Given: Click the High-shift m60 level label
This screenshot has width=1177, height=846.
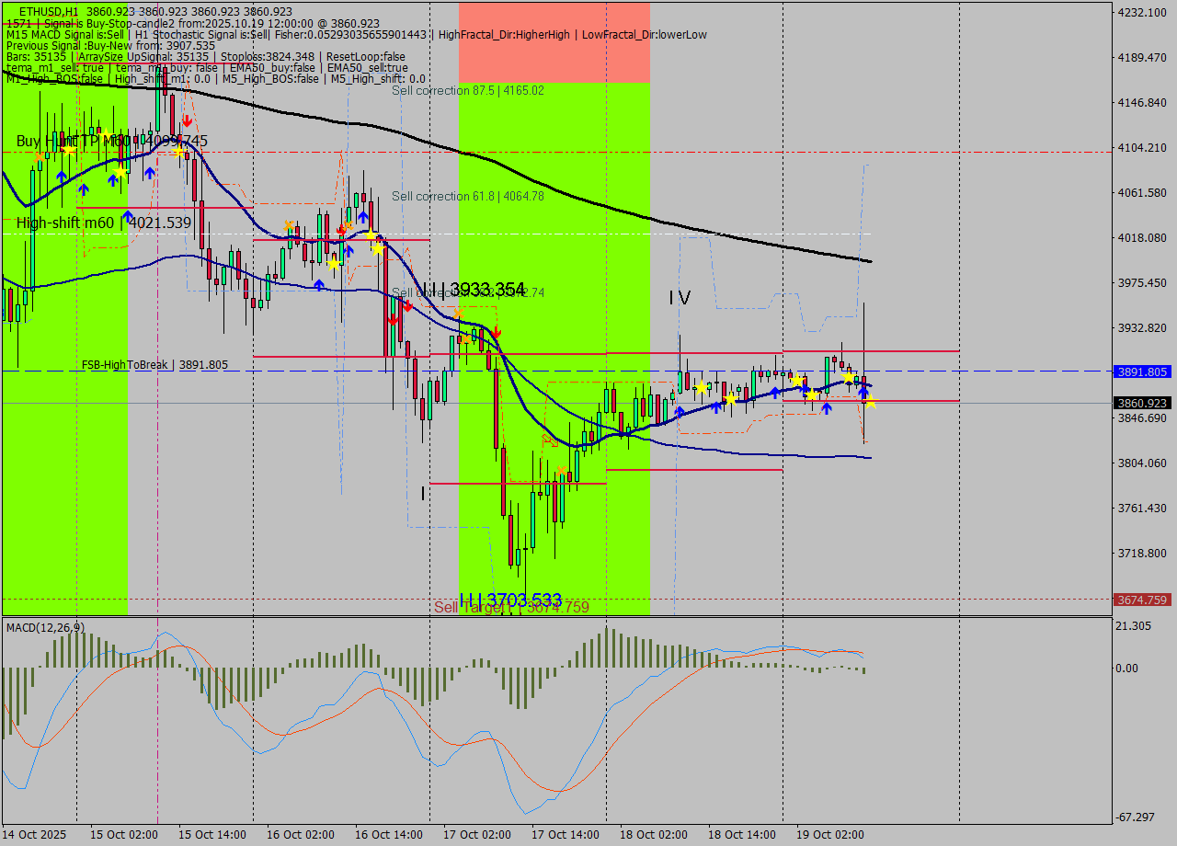Looking at the screenshot, I should 104,223.
